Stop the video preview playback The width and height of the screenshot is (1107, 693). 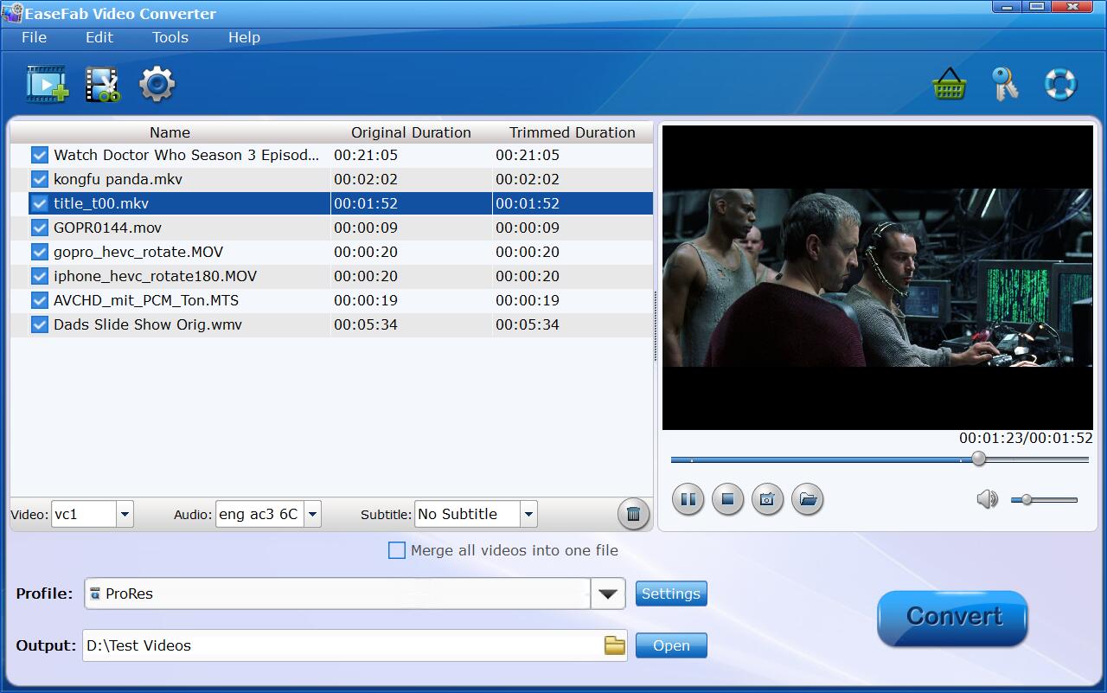click(727, 499)
